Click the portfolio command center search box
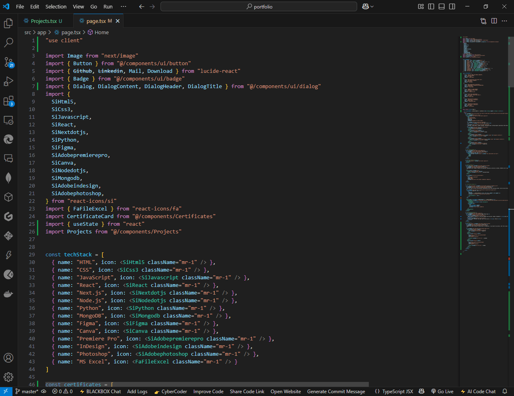Screen dimensions: 514x396 click(259, 6)
